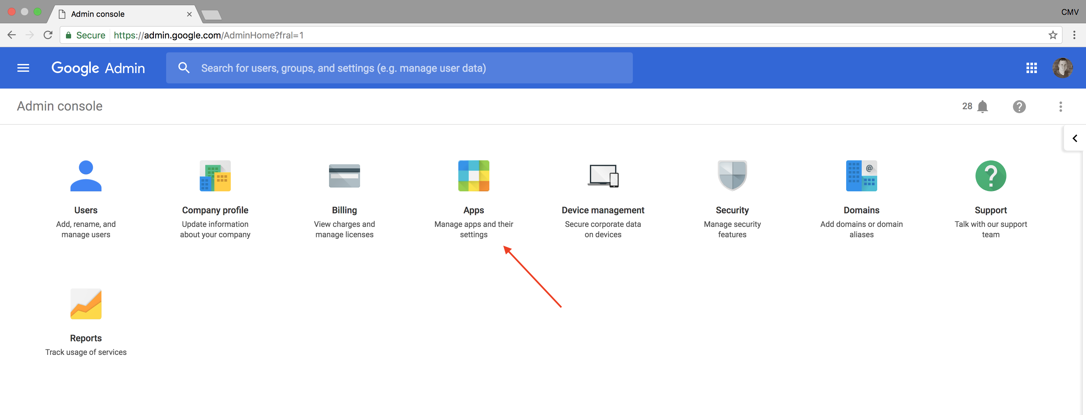
Task: Open the Domains building icon
Action: pyautogui.click(x=861, y=176)
